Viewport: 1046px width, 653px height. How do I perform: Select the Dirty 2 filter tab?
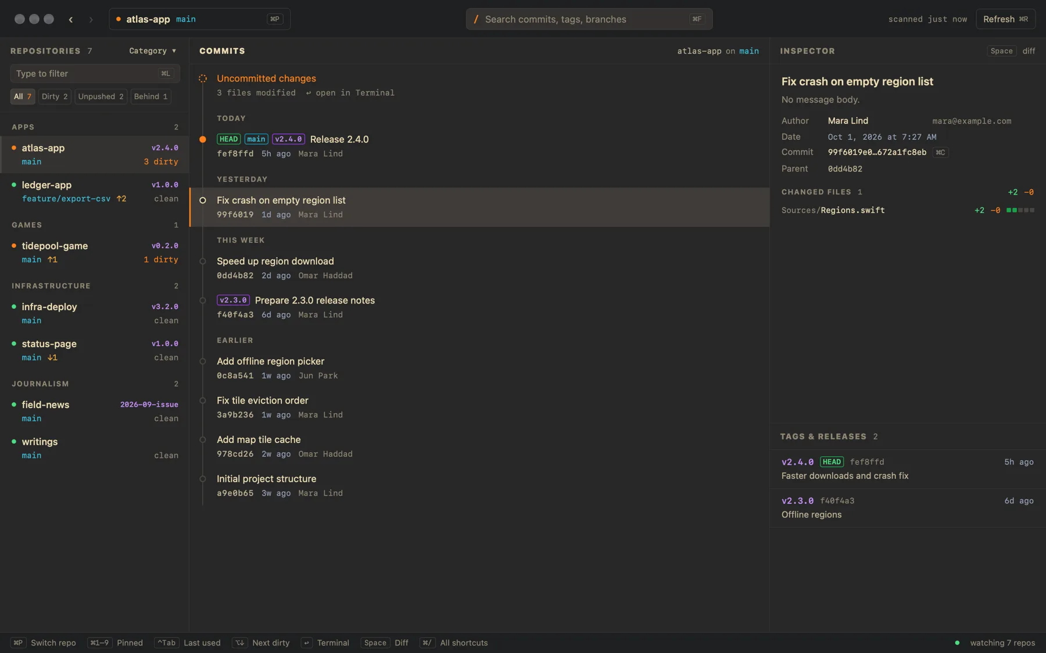[x=55, y=96]
